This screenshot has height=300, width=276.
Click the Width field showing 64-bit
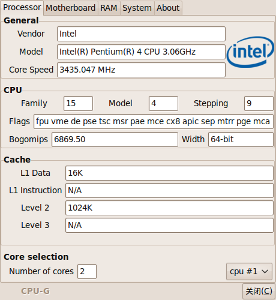[x=241, y=139]
